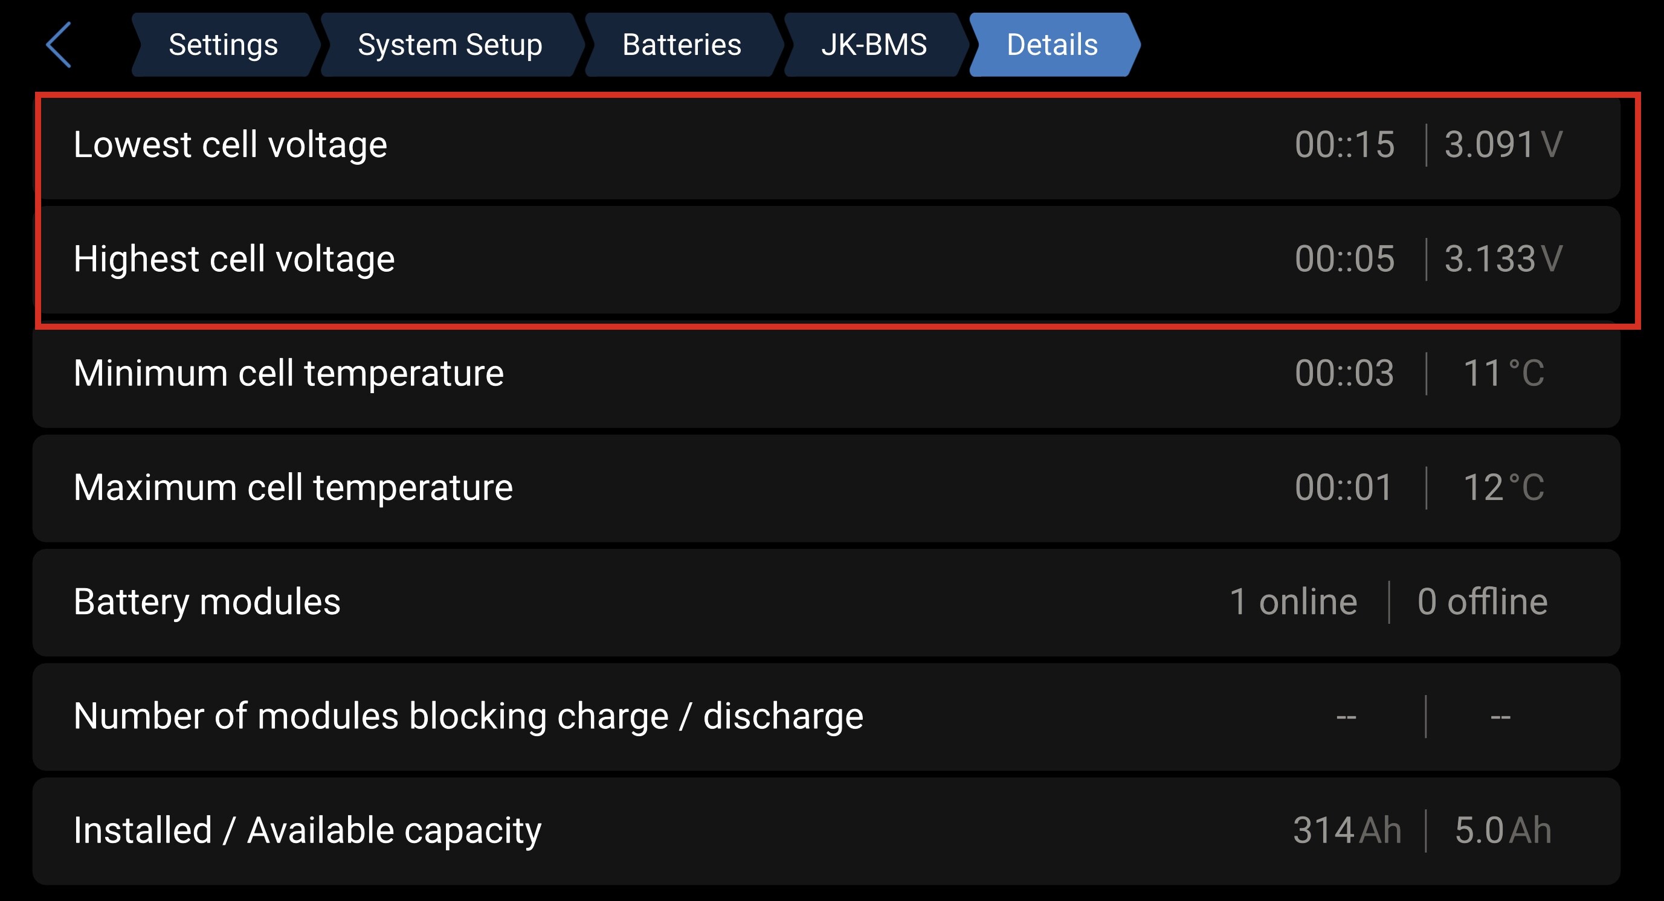Go to Settings breadcrumb
Viewport: 1664px width, 901px height.
(223, 45)
